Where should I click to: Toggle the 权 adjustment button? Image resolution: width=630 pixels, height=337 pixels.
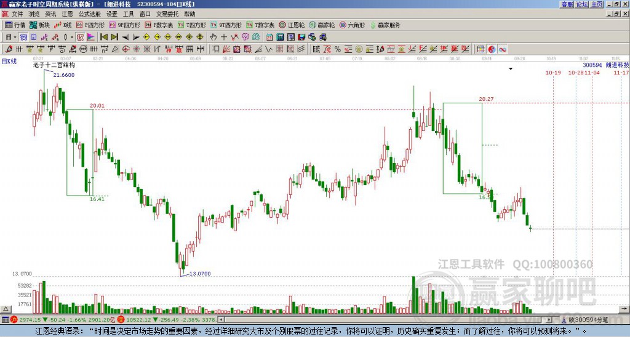80,37
